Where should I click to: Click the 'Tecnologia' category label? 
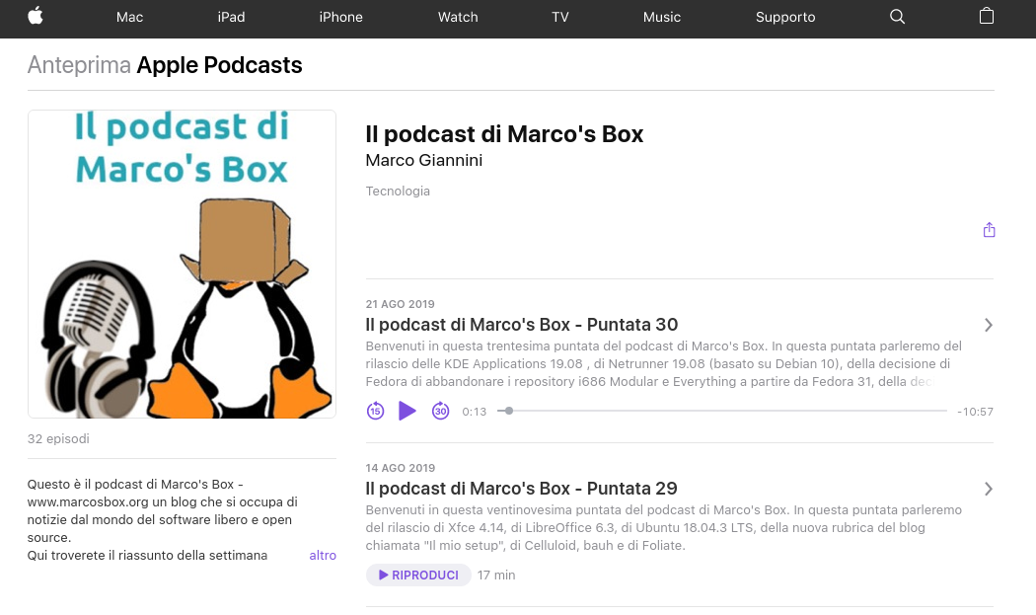[x=398, y=192]
